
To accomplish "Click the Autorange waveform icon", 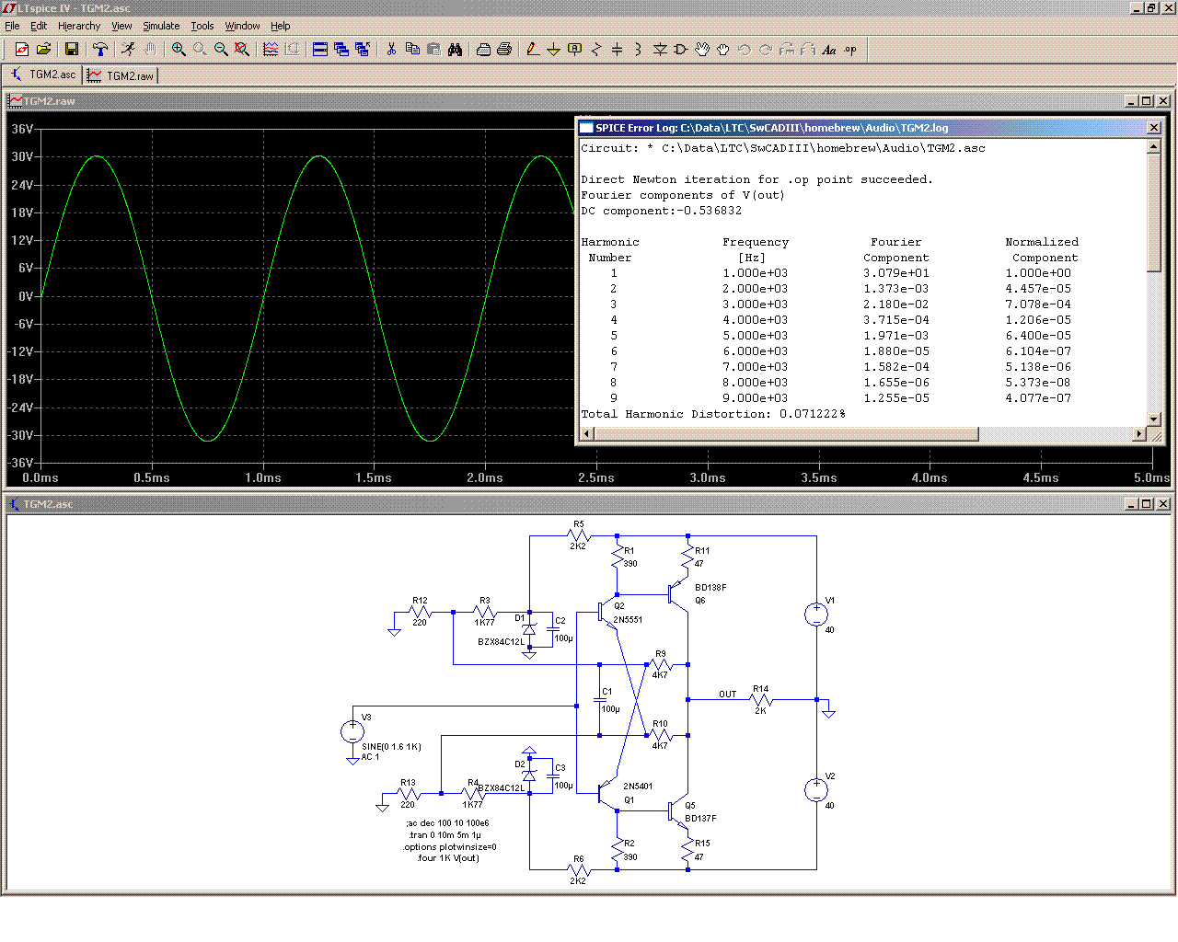I will tap(271, 50).
